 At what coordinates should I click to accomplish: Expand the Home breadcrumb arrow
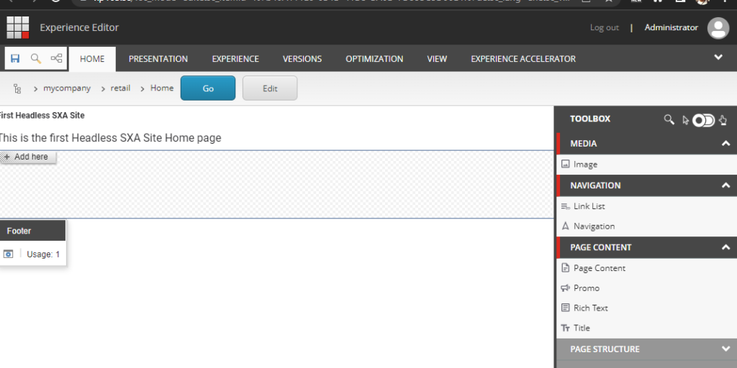point(143,88)
